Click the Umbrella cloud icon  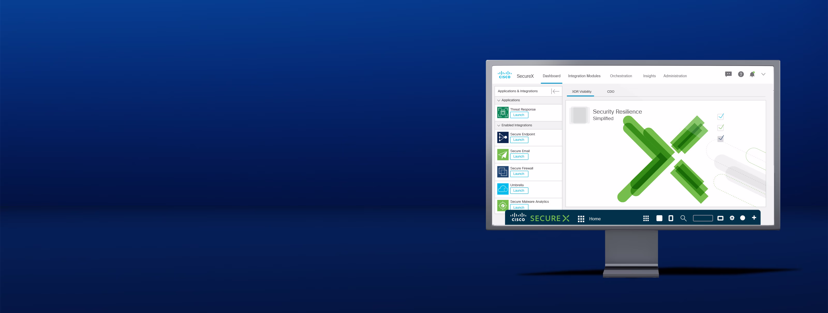tap(503, 189)
